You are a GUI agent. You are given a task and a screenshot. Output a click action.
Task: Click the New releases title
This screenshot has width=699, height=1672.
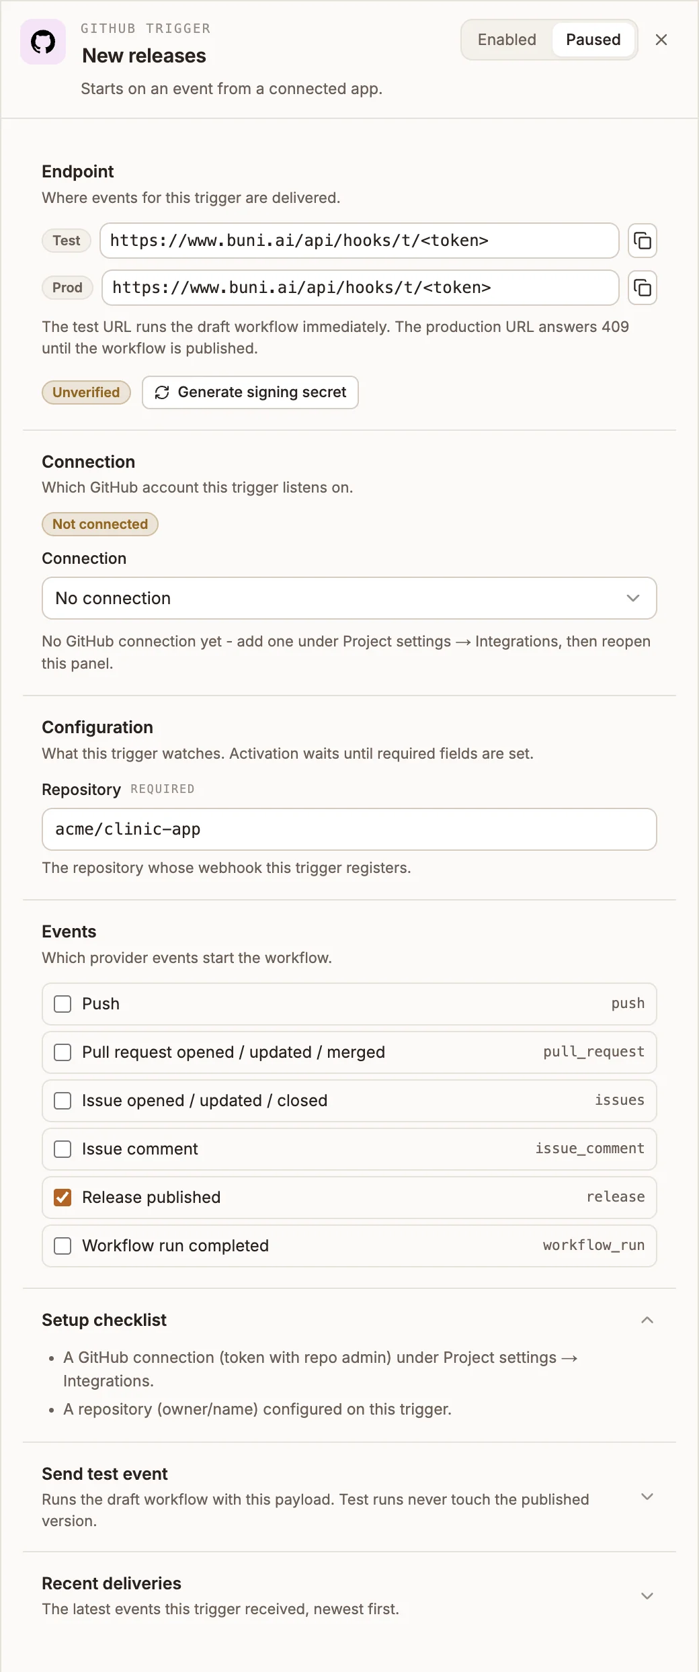click(144, 56)
